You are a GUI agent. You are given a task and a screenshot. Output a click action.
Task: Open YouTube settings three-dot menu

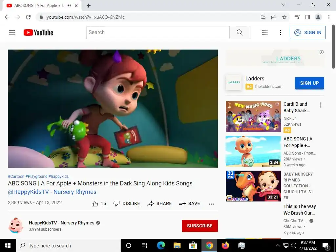281,32
